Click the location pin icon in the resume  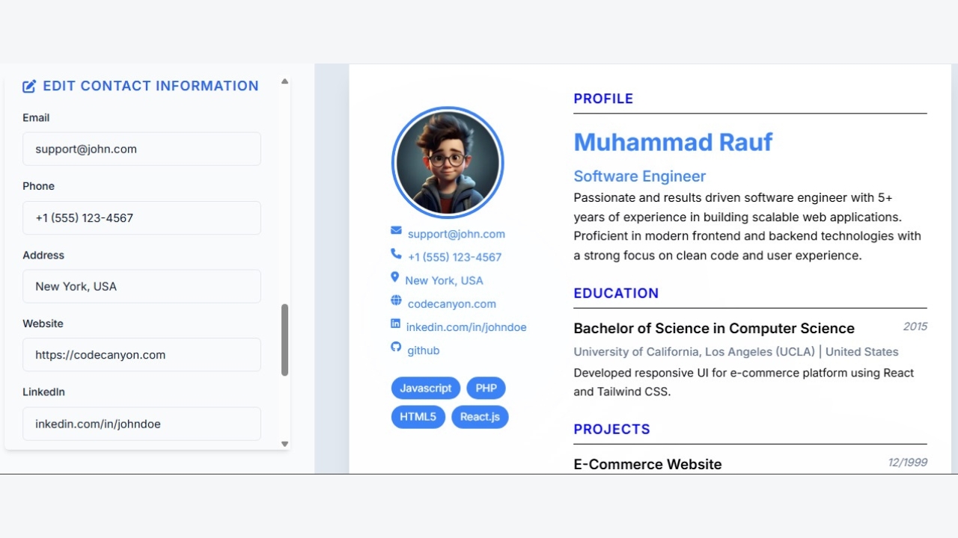click(x=395, y=277)
